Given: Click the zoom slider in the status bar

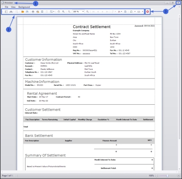Looking at the screenshot, I should (x=167, y=176).
